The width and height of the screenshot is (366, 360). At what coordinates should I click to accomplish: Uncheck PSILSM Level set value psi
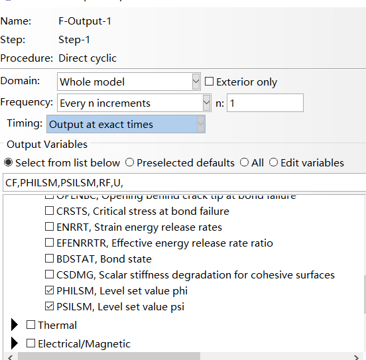coord(49,306)
